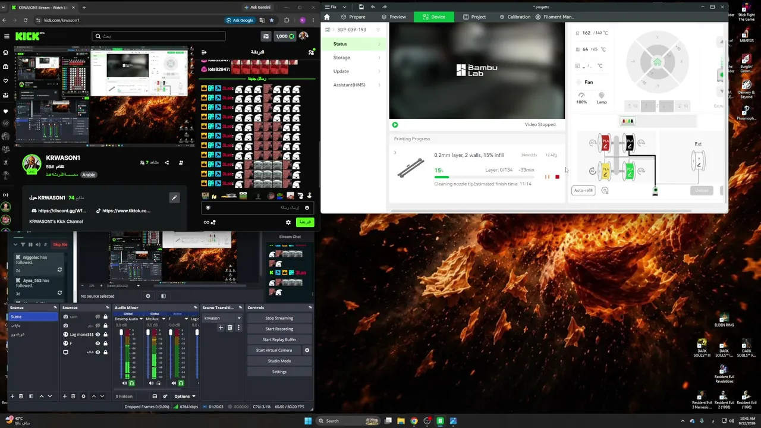Unlock the Lag mone$$$ source
The height and width of the screenshot is (428, 761).
[x=106, y=335]
